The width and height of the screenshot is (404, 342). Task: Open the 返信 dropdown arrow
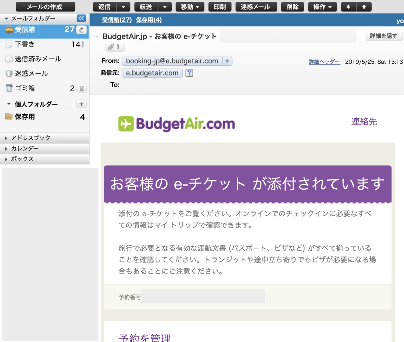pyautogui.click(x=123, y=7)
